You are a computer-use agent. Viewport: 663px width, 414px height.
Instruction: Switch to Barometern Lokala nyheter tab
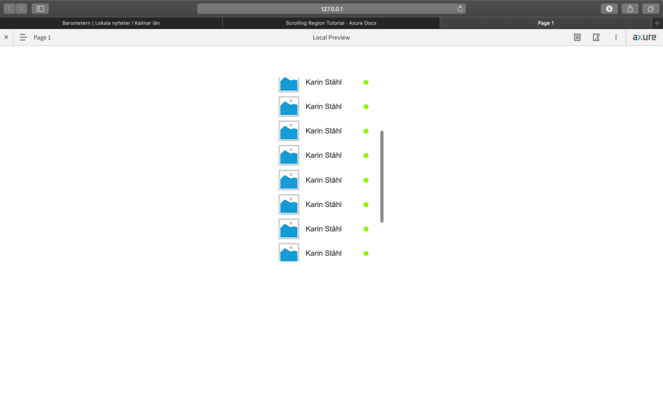coord(111,23)
